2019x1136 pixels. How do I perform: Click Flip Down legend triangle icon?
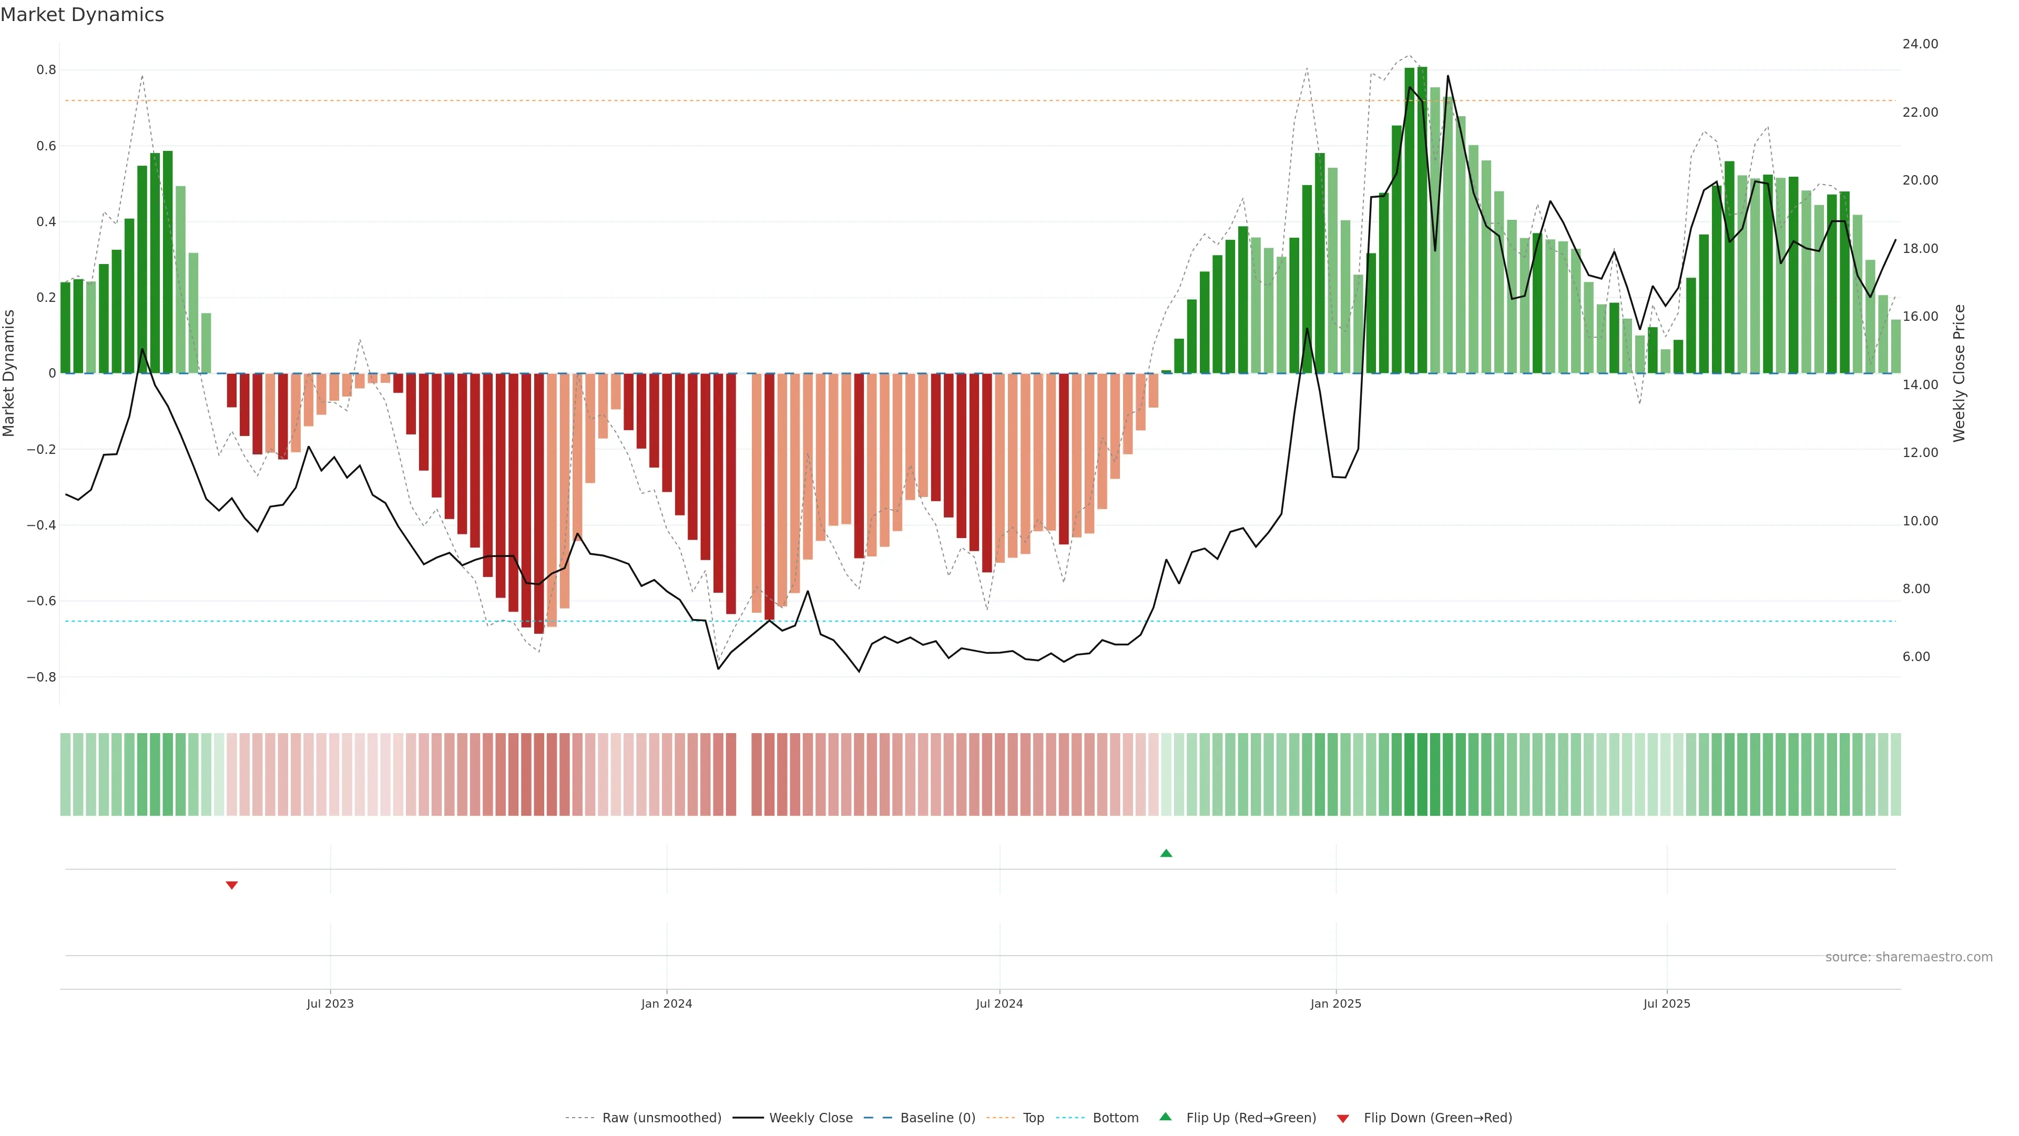[1343, 1118]
